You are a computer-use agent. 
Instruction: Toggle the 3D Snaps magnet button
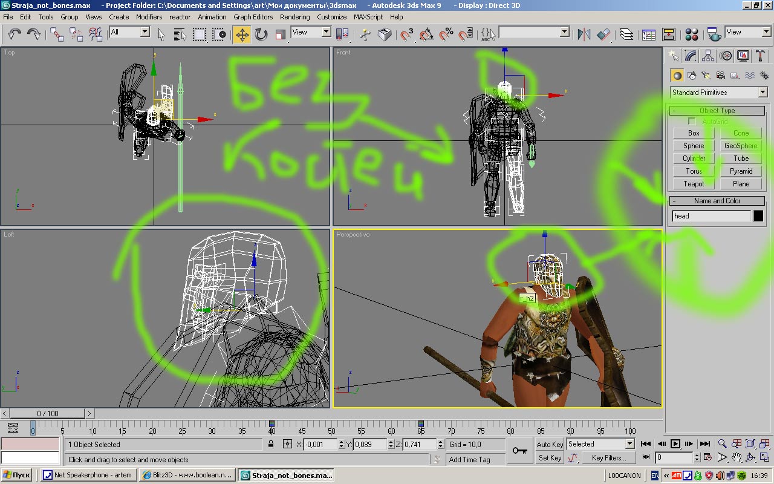tap(407, 34)
